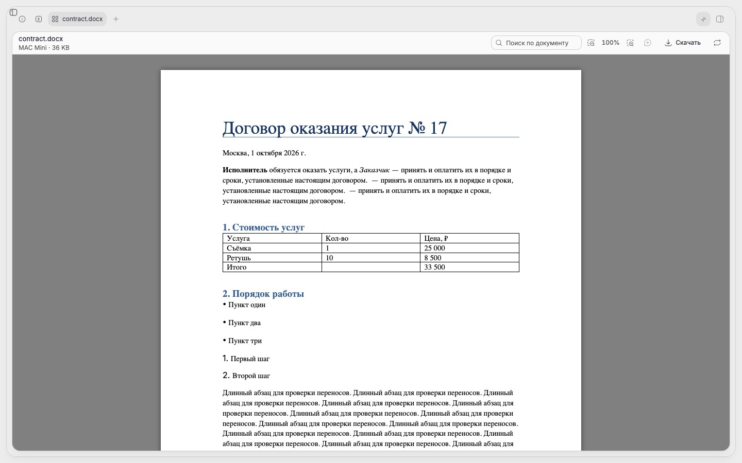Click heading 1. Стоимость услуг
742x463 pixels.
coord(263,227)
